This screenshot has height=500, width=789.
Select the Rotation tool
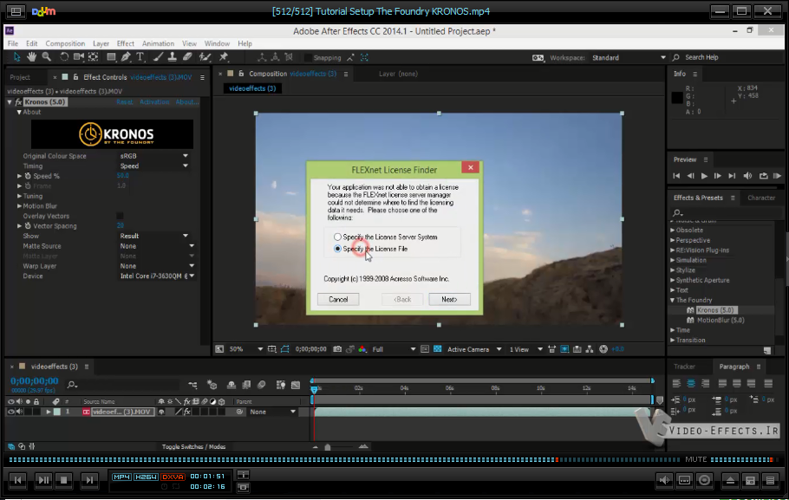(64, 57)
